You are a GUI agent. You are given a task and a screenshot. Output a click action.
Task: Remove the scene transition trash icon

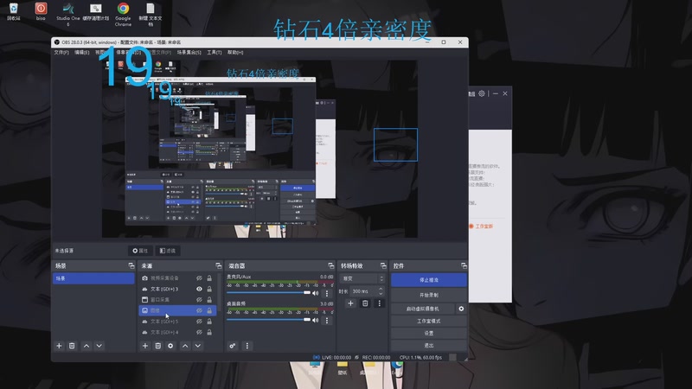[365, 303]
